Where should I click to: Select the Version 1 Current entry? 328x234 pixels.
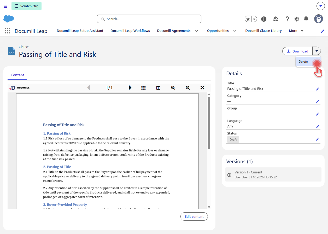(x=273, y=174)
